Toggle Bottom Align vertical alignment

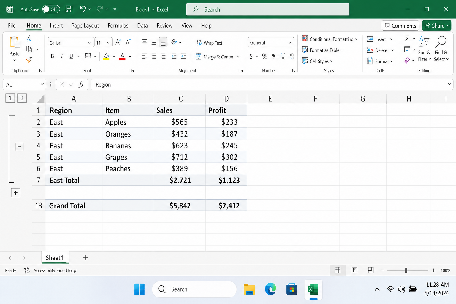click(163, 42)
